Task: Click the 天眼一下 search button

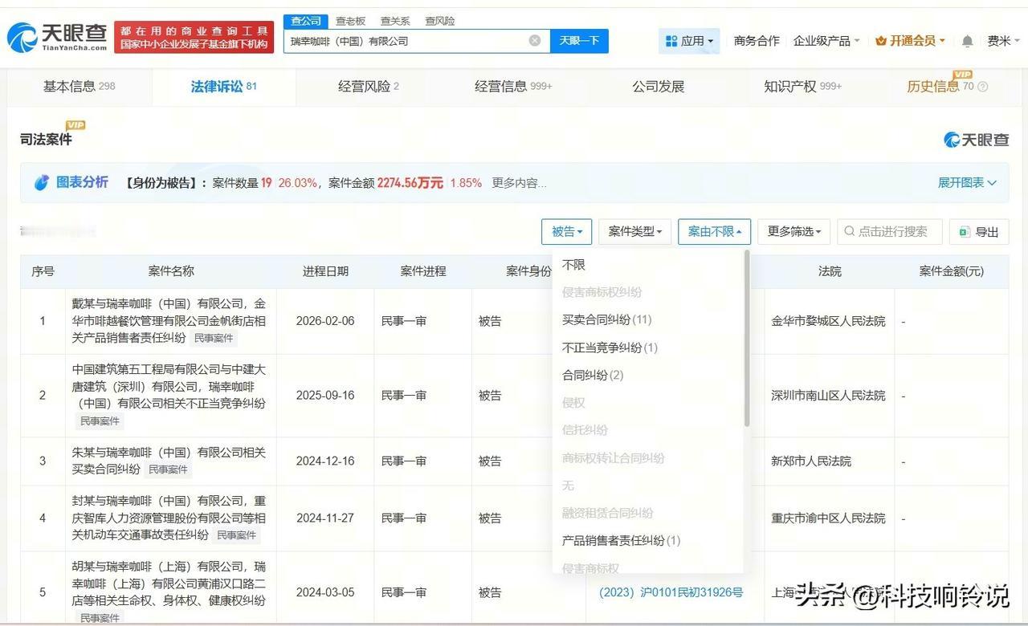Action: (579, 41)
